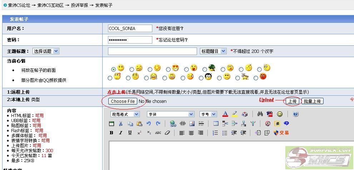Click the Choose File button
The image size is (354, 170).
point(123,101)
